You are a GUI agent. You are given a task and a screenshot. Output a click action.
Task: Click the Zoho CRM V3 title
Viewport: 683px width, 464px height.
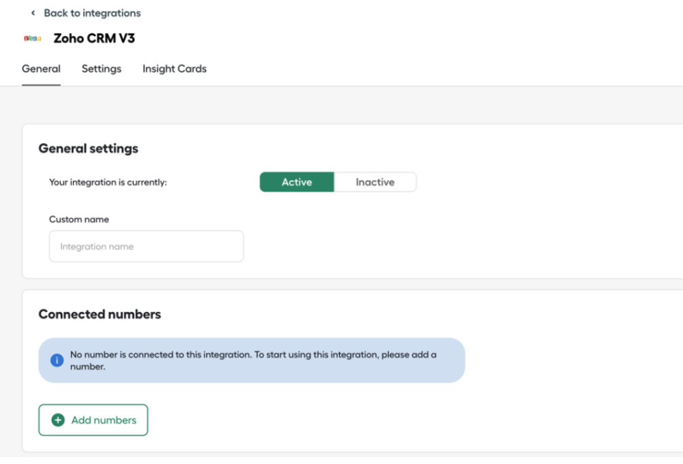(x=94, y=38)
